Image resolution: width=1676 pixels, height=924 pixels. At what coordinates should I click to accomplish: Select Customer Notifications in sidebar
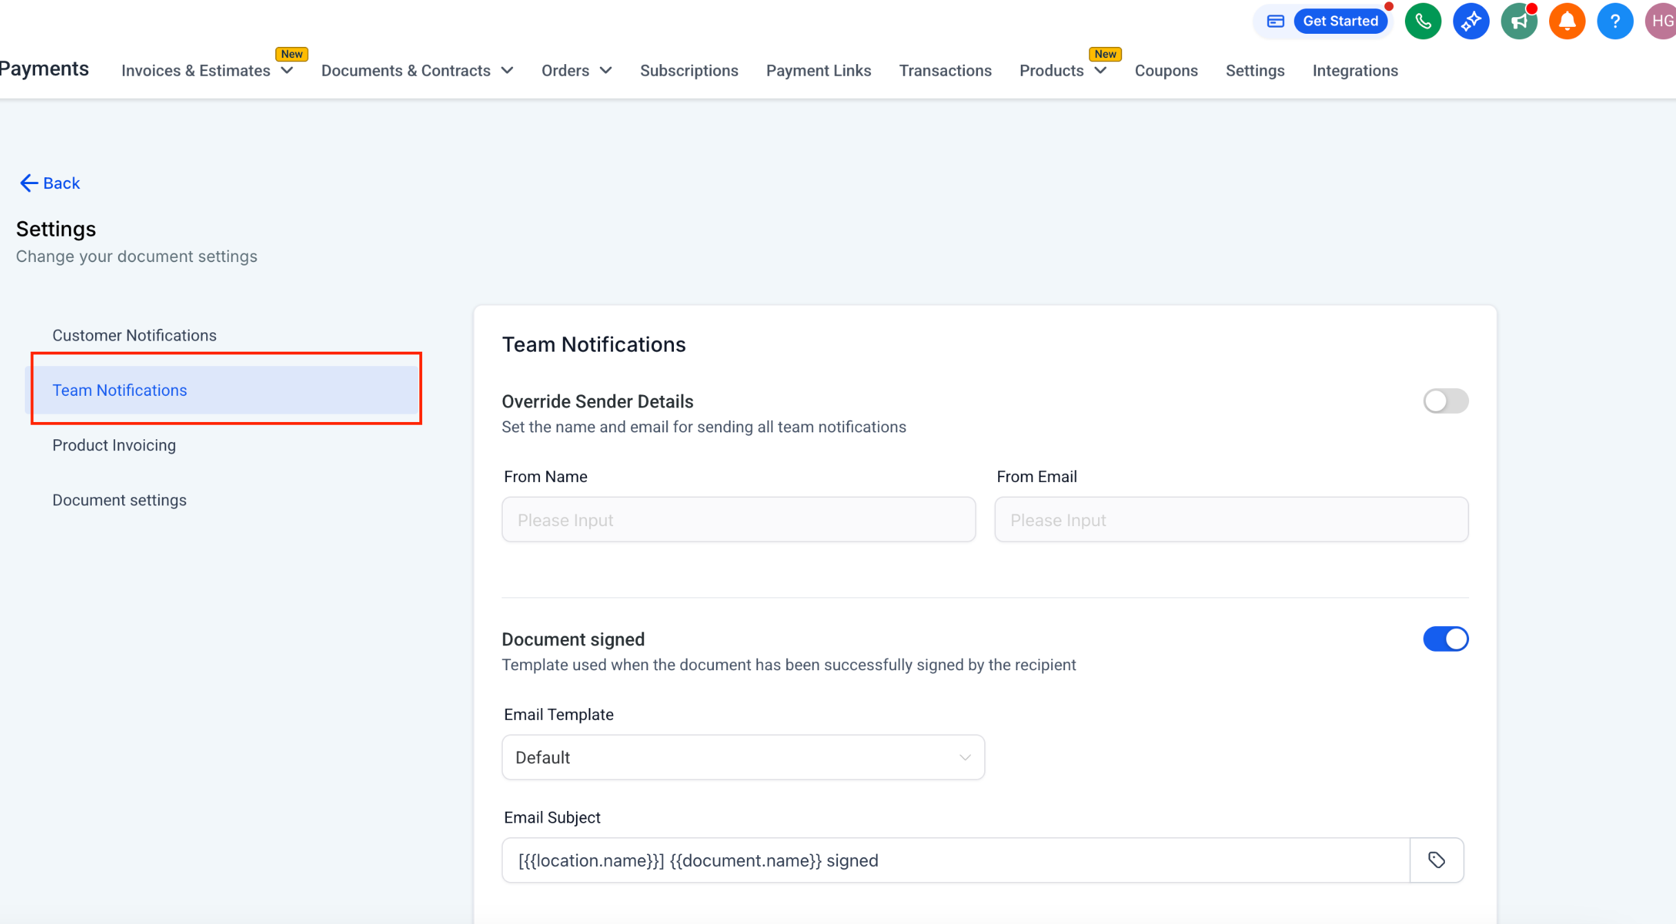134,335
